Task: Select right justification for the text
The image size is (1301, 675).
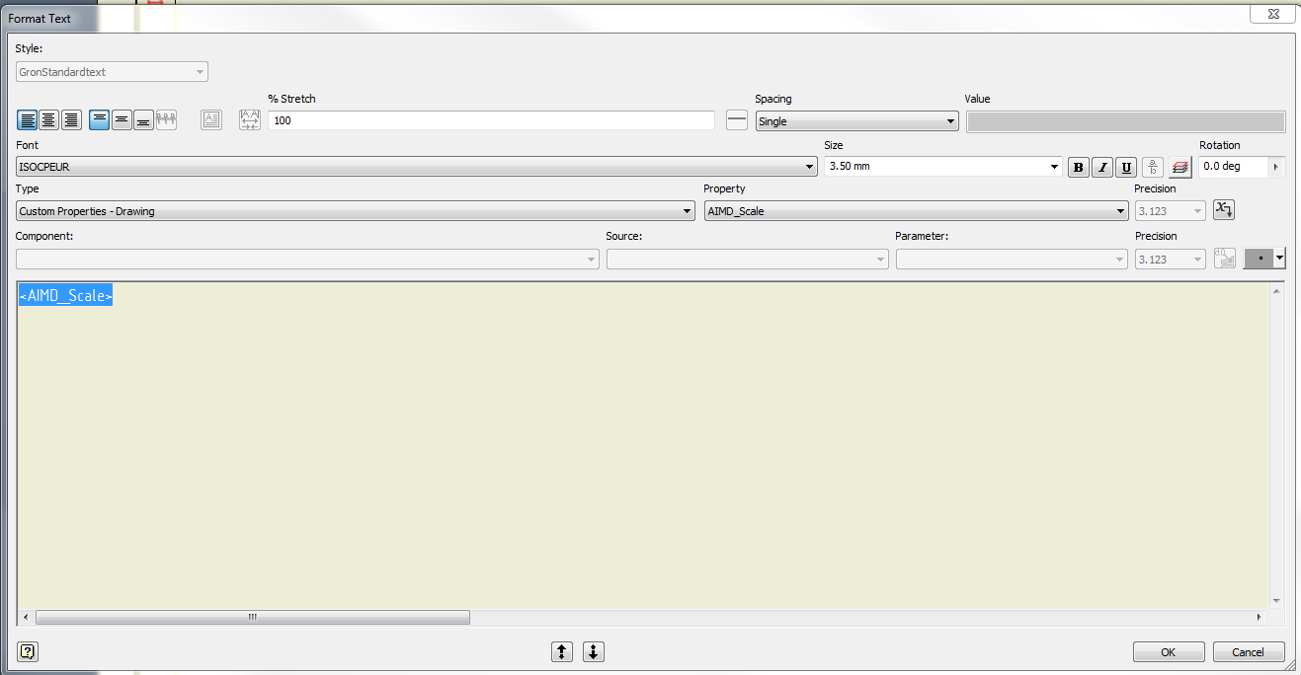Action: coord(71,120)
